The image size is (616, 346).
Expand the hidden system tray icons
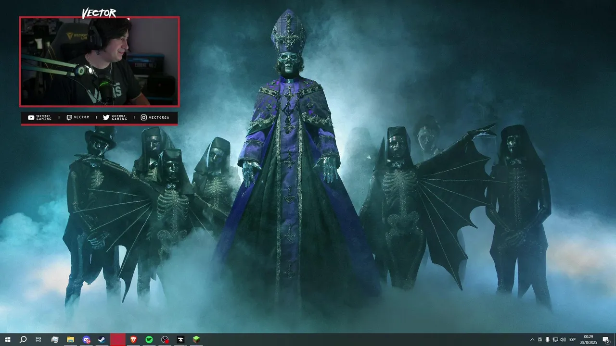[532, 340]
